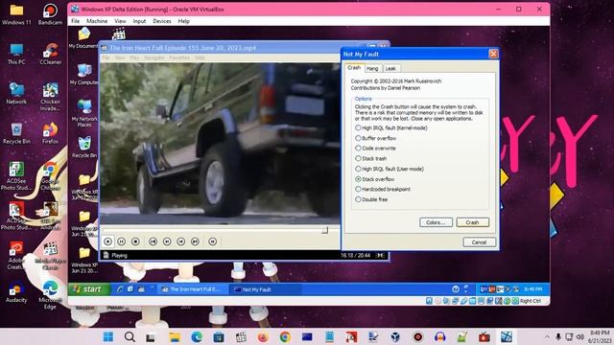
Task: Cancel the Not My Fault dialog
Action: tap(480, 242)
